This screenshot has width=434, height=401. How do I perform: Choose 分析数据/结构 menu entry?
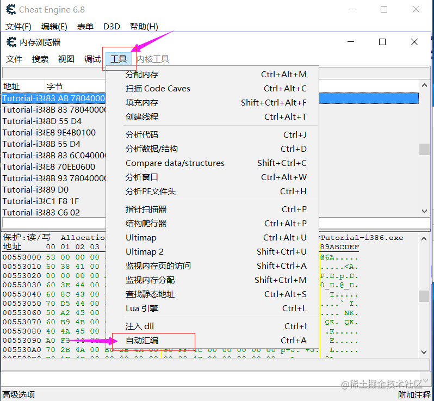tap(212, 149)
